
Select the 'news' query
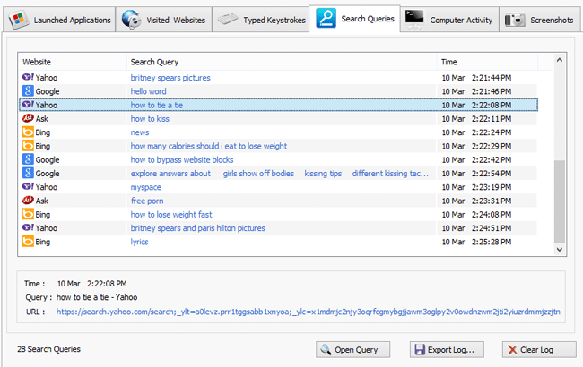click(x=140, y=132)
